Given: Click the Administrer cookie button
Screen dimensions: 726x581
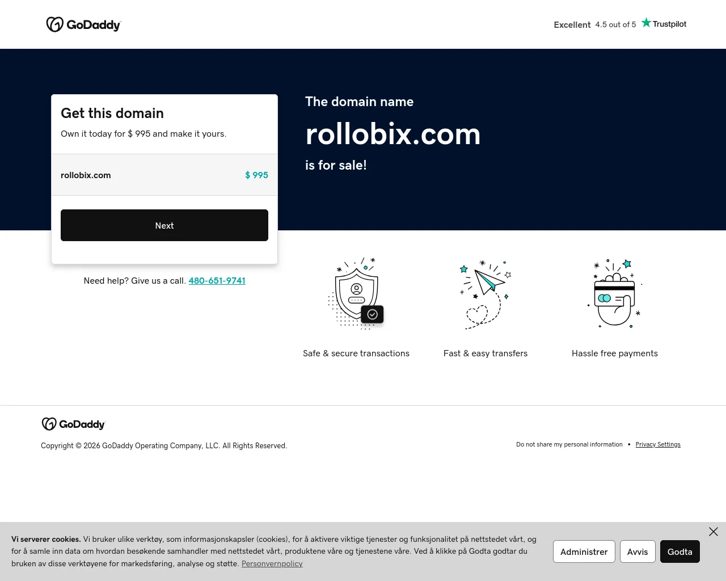Looking at the screenshot, I should (x=584, y=551).
